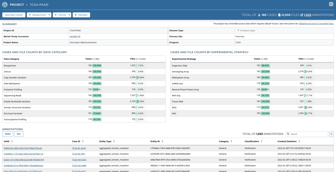Close the project modal with the X button
336x172 pixels.
331,4
